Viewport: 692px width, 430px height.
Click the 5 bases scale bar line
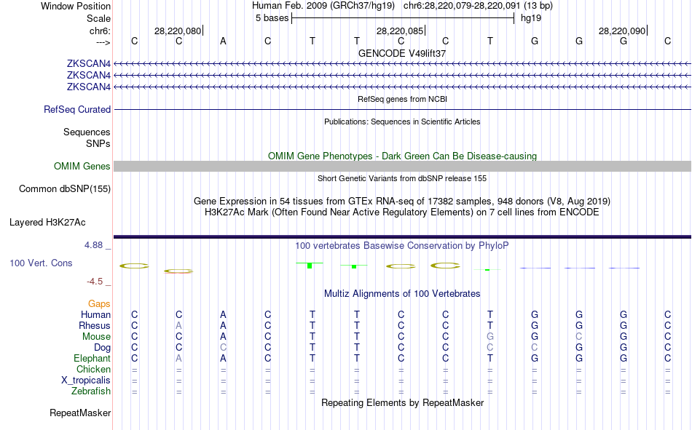(x=403, y=18)
